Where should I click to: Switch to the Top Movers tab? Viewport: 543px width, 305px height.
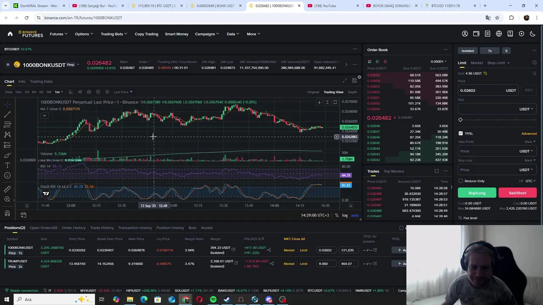(394, 171)
